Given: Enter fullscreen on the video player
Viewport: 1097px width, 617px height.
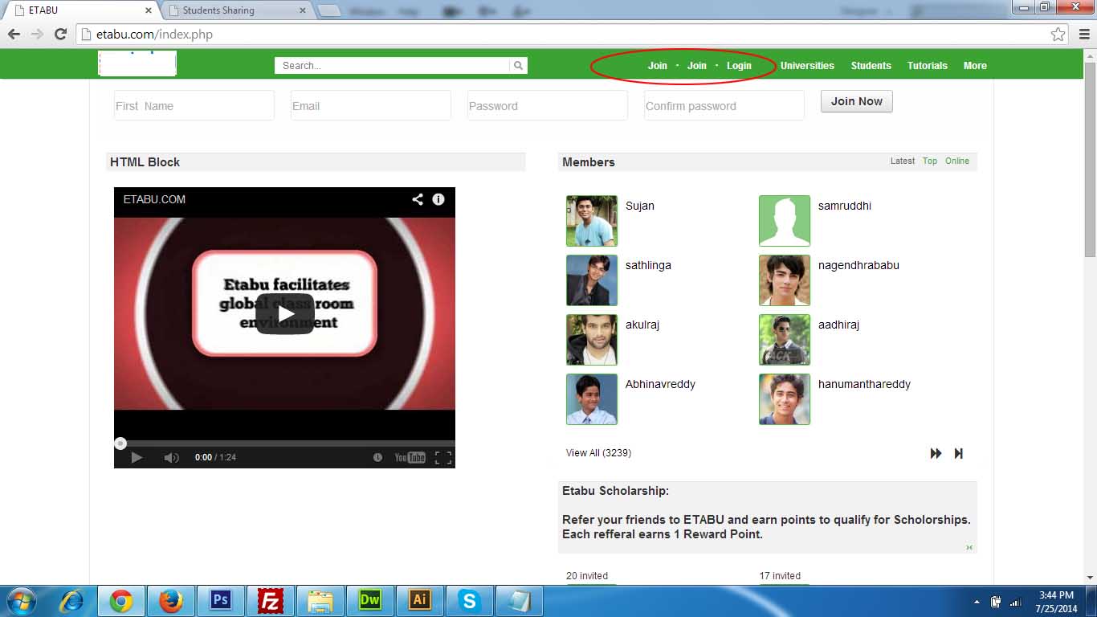Looking at the screenshot, I should (x=443, y=457).
